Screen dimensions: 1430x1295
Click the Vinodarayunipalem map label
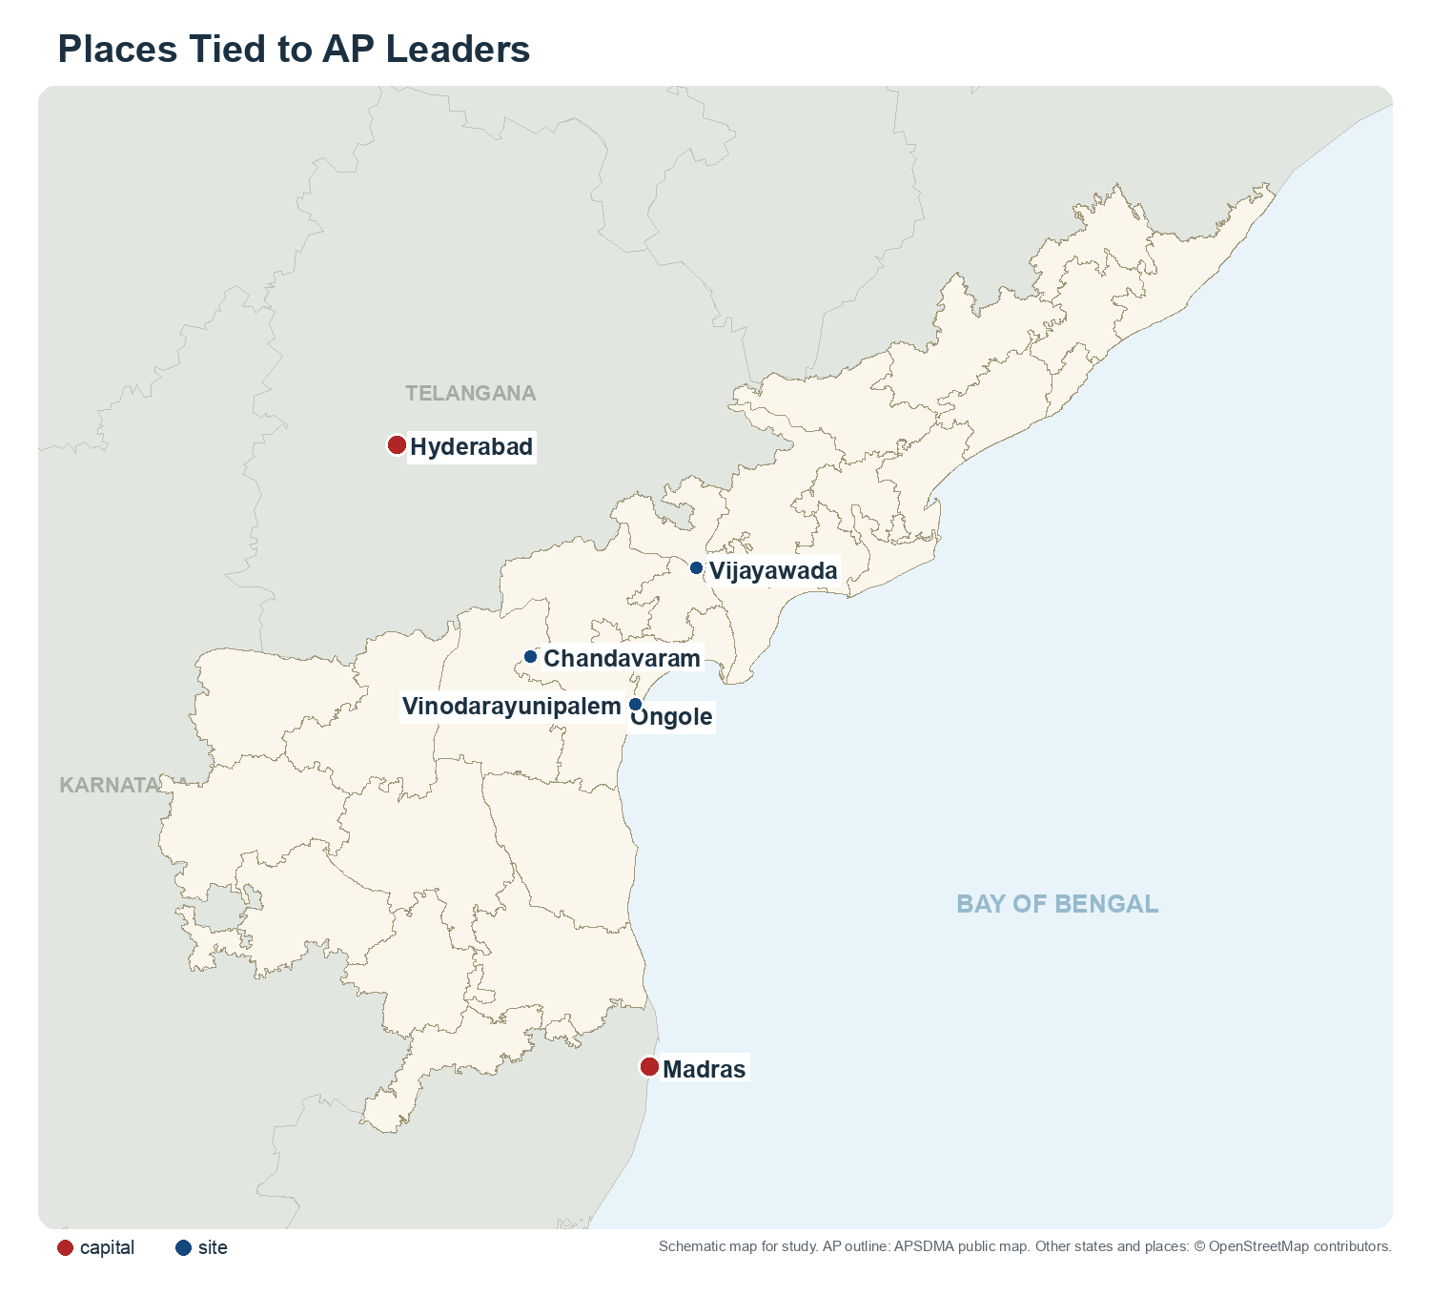click(512, 707)
